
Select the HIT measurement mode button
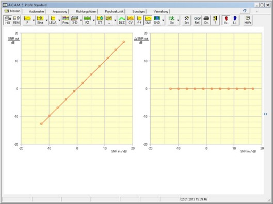(x=8, y=20)
